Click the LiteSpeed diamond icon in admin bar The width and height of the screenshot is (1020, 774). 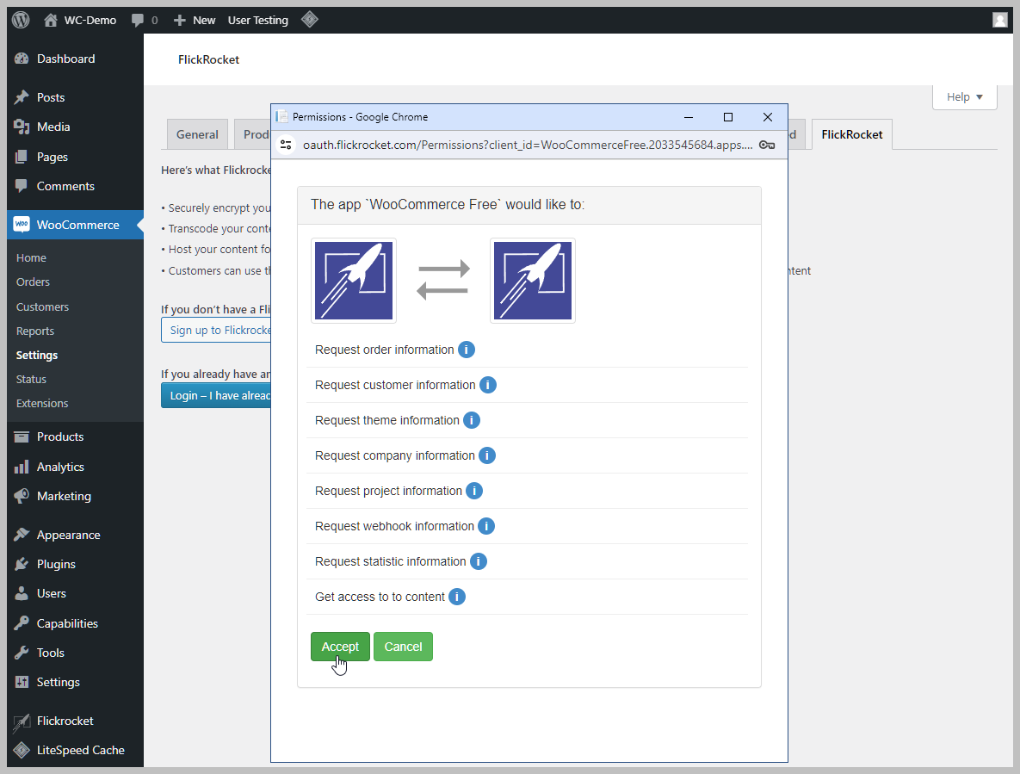coord(310,20)
